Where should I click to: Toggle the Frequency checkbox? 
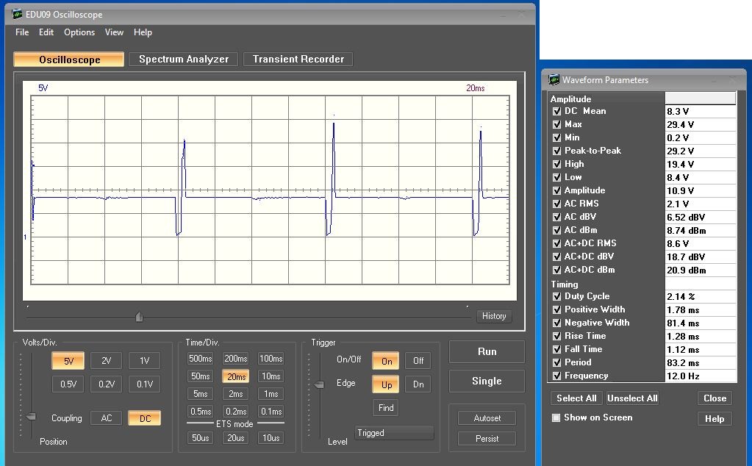[556, 376]
